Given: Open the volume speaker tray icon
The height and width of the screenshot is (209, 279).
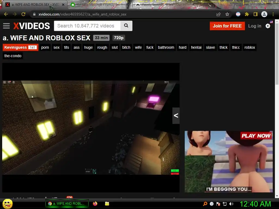Looking at the screenshot, I should (x=231, y=204).
